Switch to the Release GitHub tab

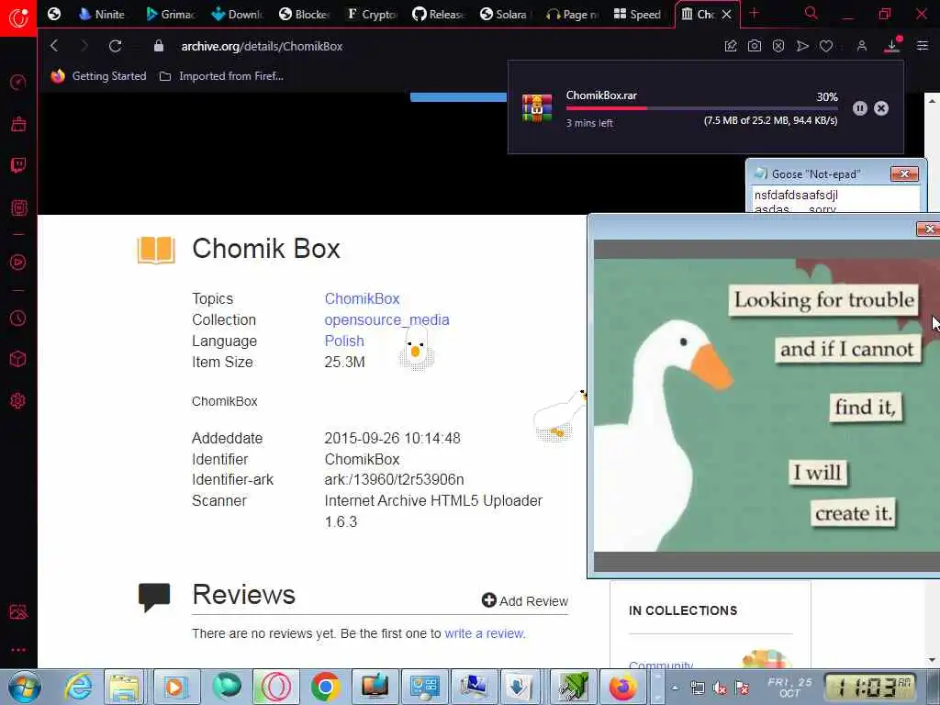click(x=439, y=14)
